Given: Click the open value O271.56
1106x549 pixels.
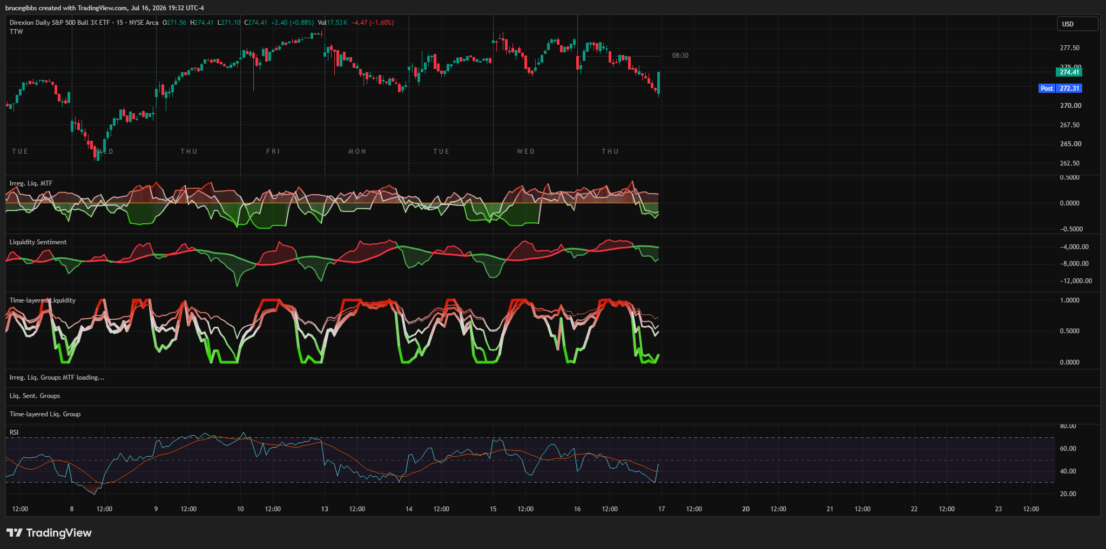Looking at the screenshot, I should [x=174, y=23].
